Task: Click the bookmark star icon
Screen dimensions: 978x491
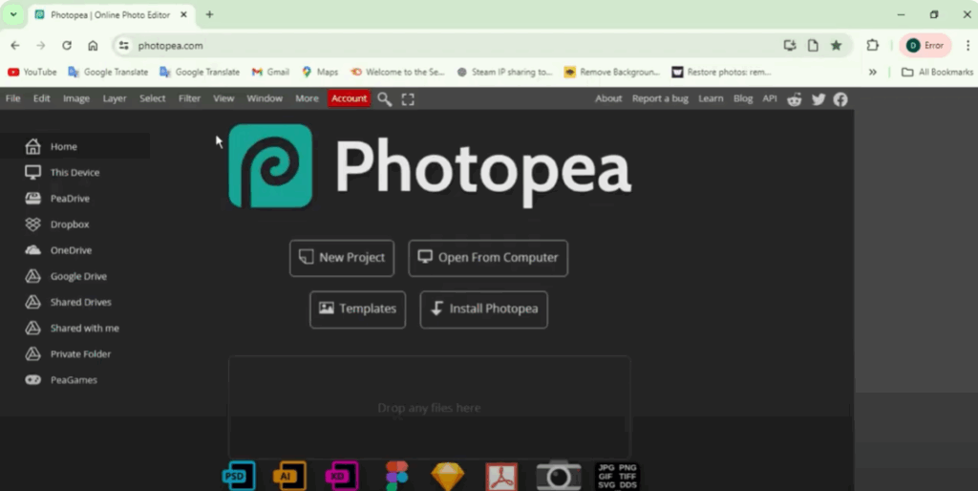Action: click(x=837, y=46)
